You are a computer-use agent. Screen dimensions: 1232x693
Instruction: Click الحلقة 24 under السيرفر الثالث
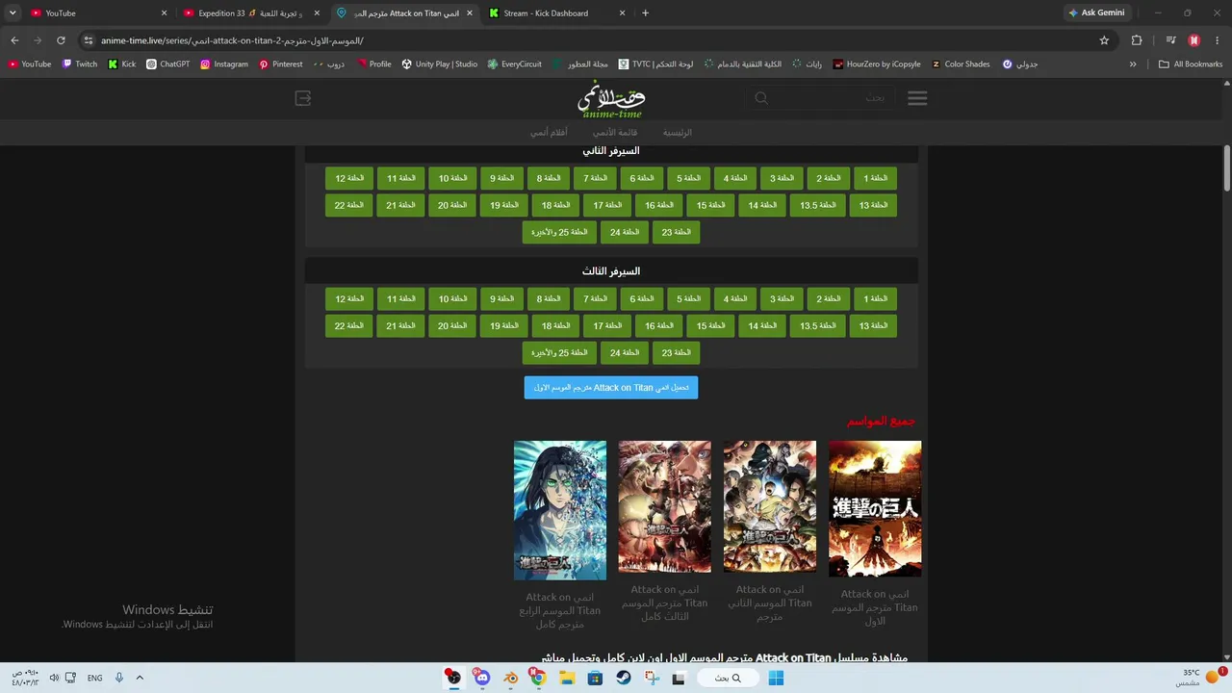[624, 352]
